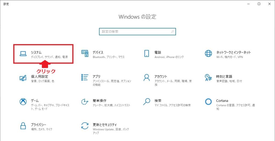Viewport: 275px width, 141px height.
Task: Click the Privacy padlock icon
Action: point(23,126)
